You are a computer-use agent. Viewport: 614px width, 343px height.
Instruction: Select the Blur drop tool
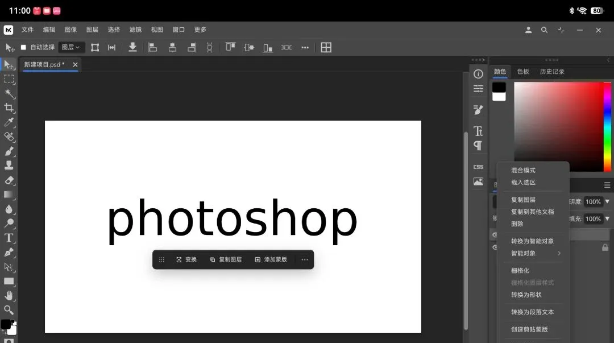9,209
